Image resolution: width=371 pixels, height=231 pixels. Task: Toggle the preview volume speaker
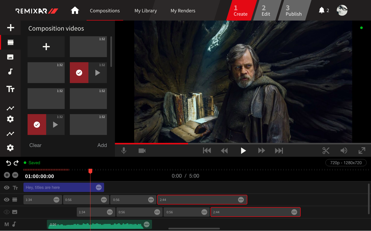[344, 151]
